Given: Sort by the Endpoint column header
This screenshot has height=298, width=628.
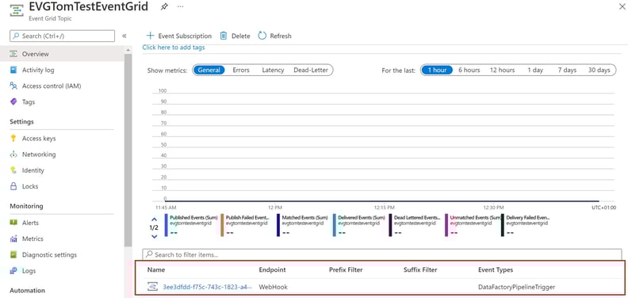Looking at the screenshot, I should (x=272, y=270).
